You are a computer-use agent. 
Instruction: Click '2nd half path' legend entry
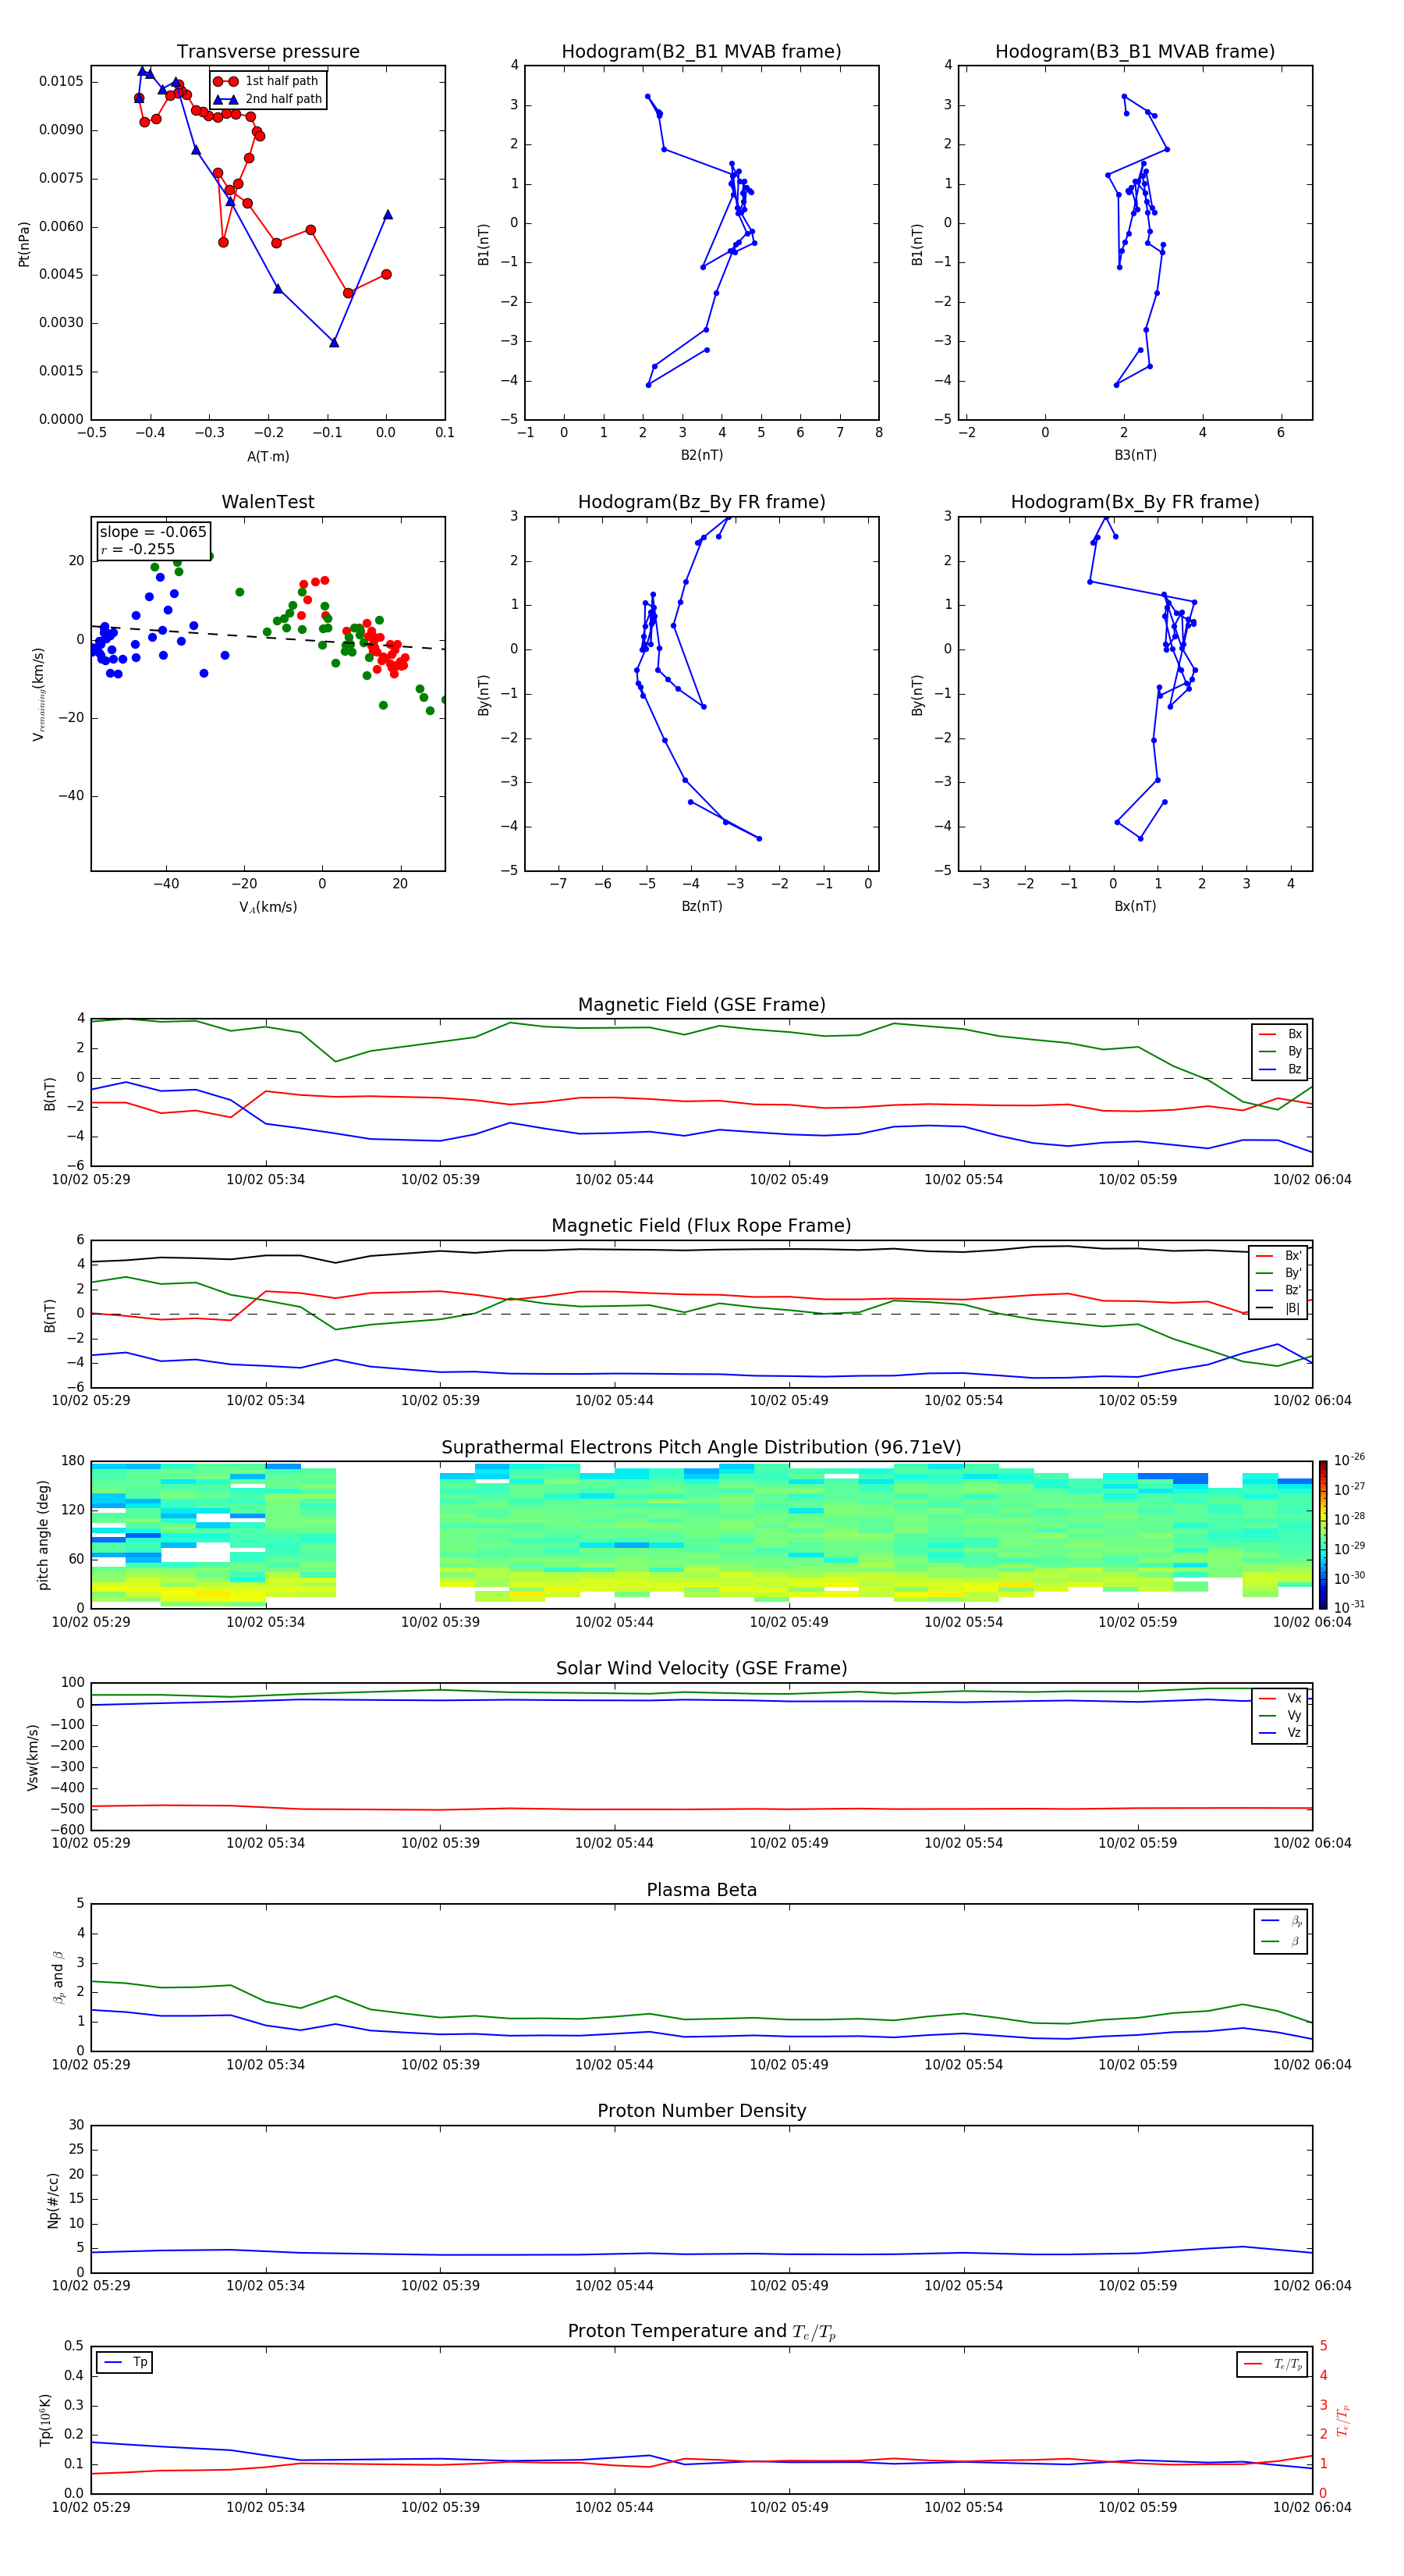click(x=268, y=99)
